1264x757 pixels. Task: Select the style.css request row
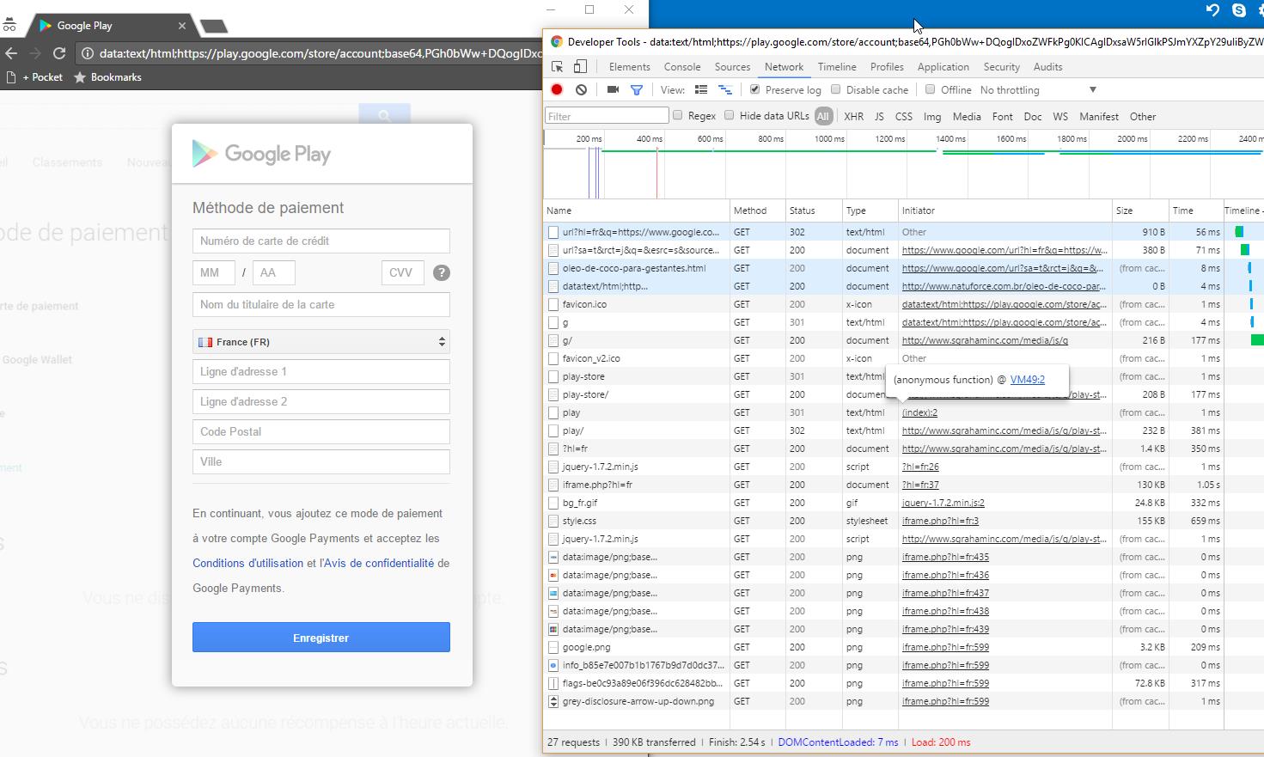pyautogui.click(x=903, y=521)
